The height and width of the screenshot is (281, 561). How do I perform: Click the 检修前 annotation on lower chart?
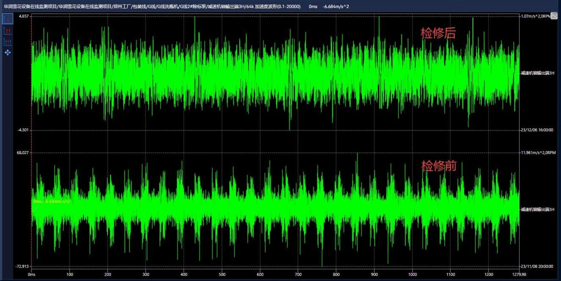(439, 166)
